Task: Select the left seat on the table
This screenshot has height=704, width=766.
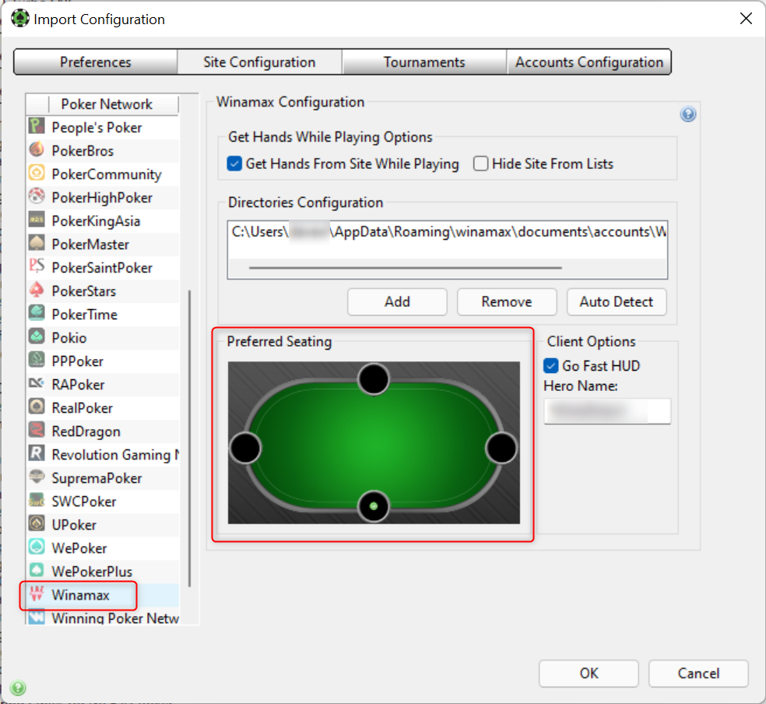Action: [x=245, y=448]
